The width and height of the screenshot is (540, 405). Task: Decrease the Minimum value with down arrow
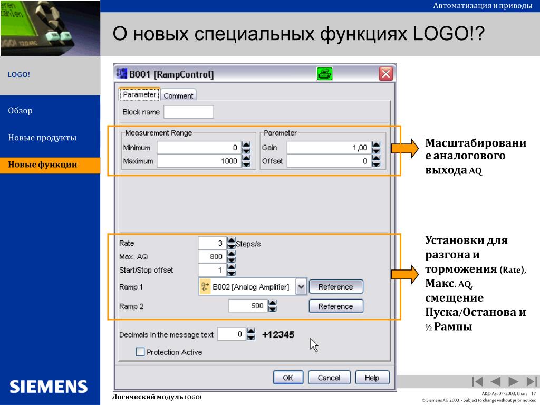(x=246, y=151)
